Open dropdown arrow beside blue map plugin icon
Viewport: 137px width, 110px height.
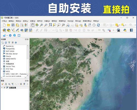[x=7, y=35]
